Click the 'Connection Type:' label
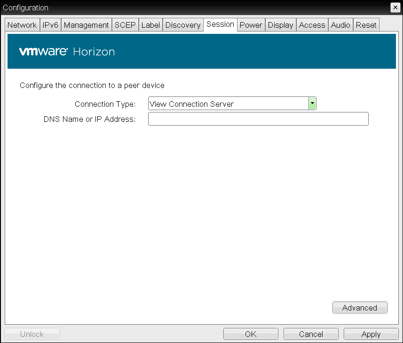Screen dimensions: 403x343 click(105, 104)
